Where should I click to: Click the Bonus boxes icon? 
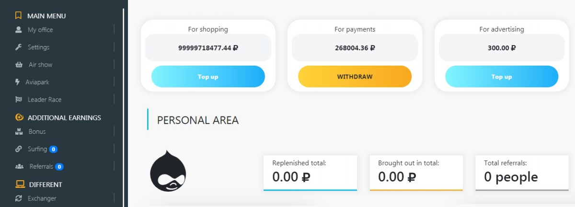click(19, 131)
